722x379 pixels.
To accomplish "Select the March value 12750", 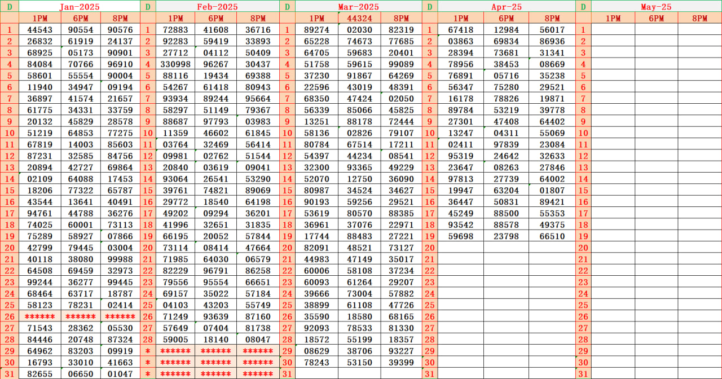I will (x=359, y=179).
